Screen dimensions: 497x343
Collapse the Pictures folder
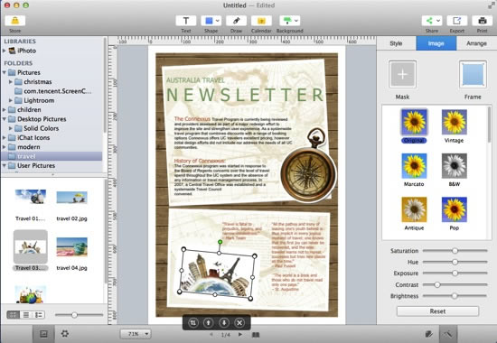5,72
